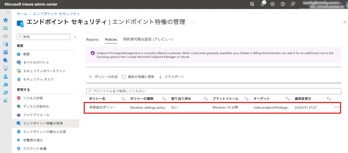This screenshot has width=348, height=153.
Task: Open the Cloud Shell header icon
Action: 252,4
